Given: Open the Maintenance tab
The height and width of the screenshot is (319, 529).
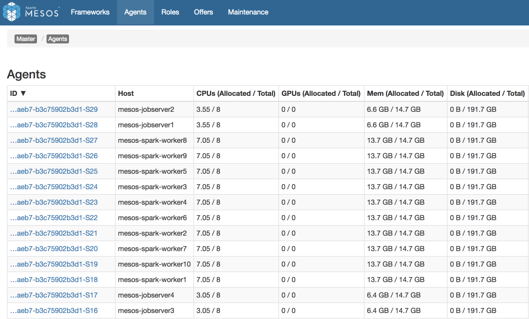Looking at the screenshot, I should pyautogui.click(x=248, y=12).
